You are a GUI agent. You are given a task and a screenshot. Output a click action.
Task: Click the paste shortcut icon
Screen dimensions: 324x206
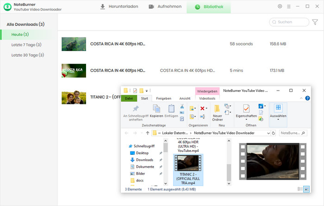[x=182, y=119]
